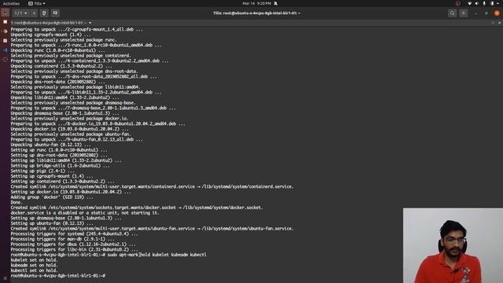Open the terminal title dropdown in tab bar
The height and width of the screenshot is (283, 503).
[x=90, y=23]
